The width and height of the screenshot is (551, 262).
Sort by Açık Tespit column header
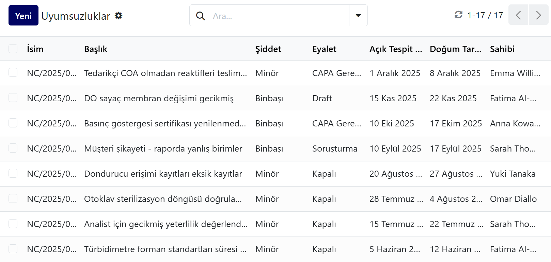tap(396, 49)
